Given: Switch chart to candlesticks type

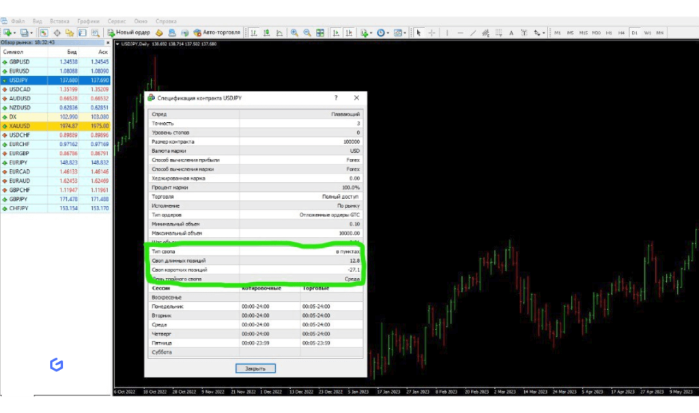Looking at the screenshot, I should (x=267, y=33).
